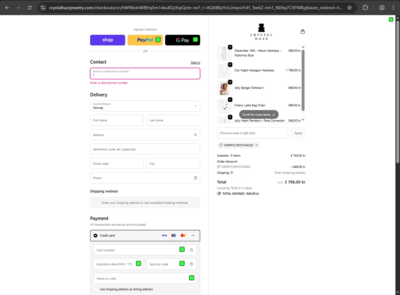The image size is (400, 295).
Task: Click the Expiration date field
Action: (x=118, y=264)
